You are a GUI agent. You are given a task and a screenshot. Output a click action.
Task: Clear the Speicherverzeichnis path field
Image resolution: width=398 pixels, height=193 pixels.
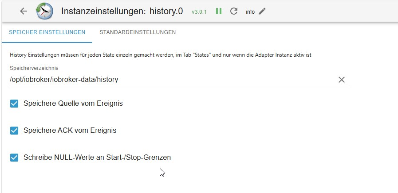[341, 80]
